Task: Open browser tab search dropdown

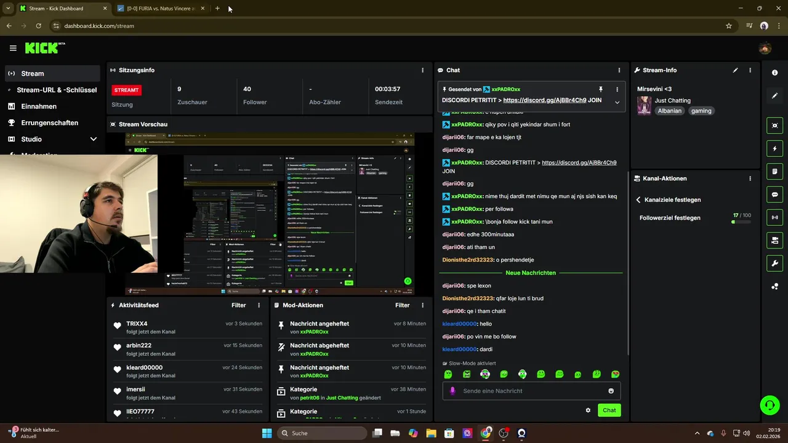Action: (x=7, y=9)
